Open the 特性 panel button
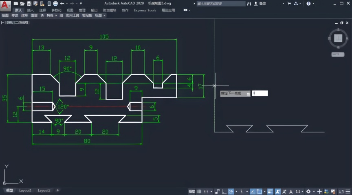352x195 pixels. pyautogui.click(x=50, y=15)
